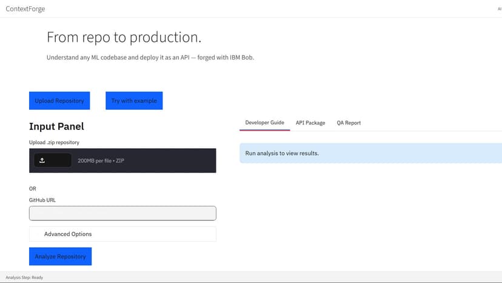Image resolution: width=502 pixels, height=283 pixels.
Task: Click the From repo to production headline
Action: [x=124, y=37]
